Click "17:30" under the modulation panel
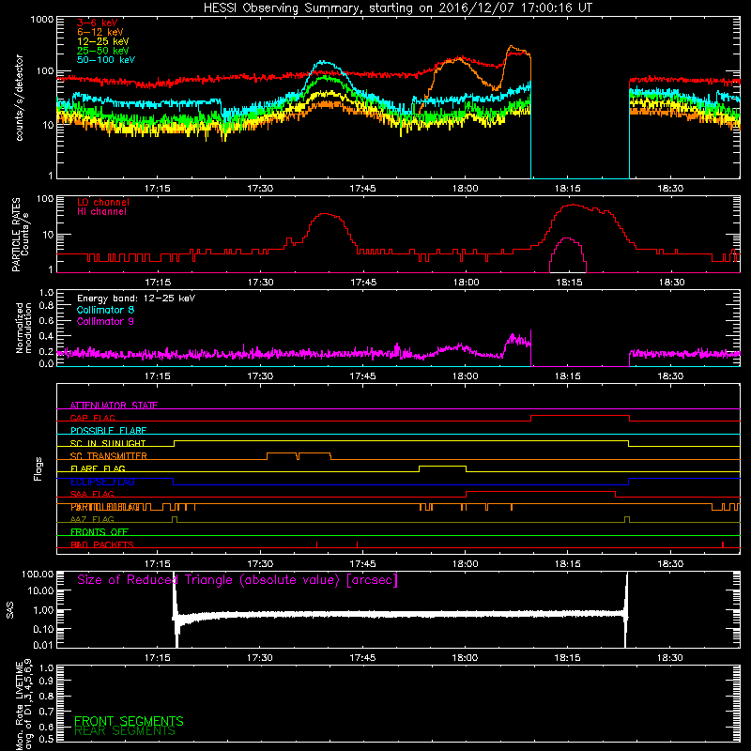Screen dimensions: 751x751 (x=260, y=376)
